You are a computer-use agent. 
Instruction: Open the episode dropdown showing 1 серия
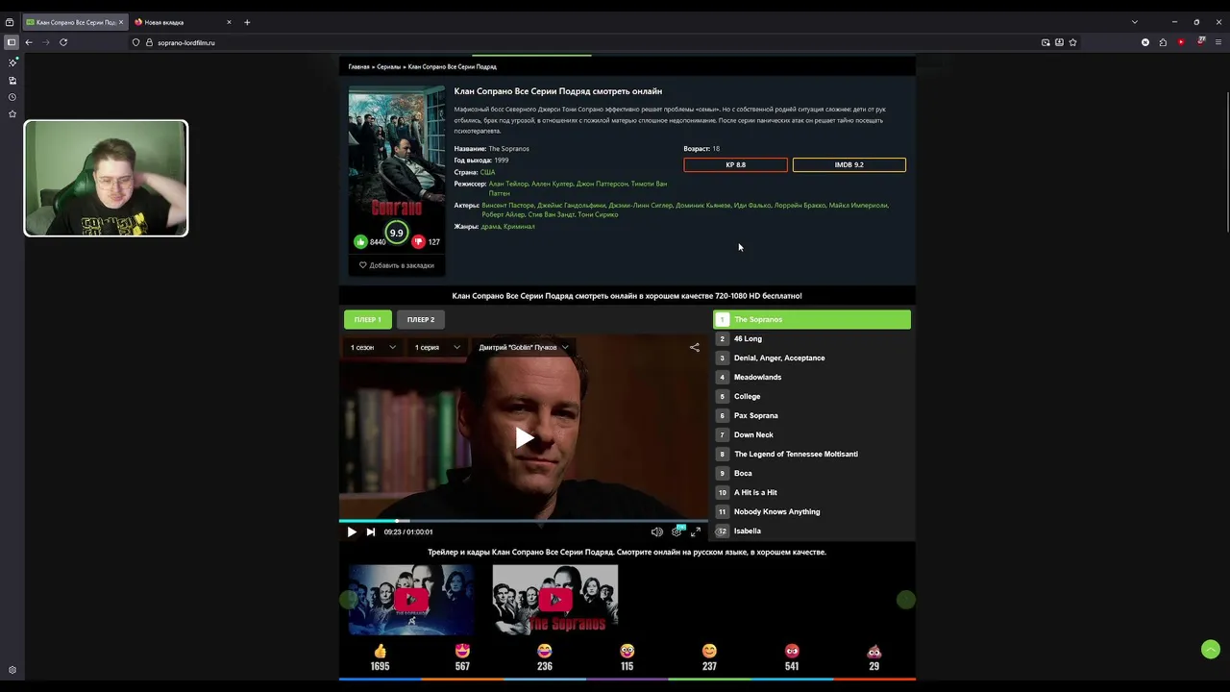point(437,347)
